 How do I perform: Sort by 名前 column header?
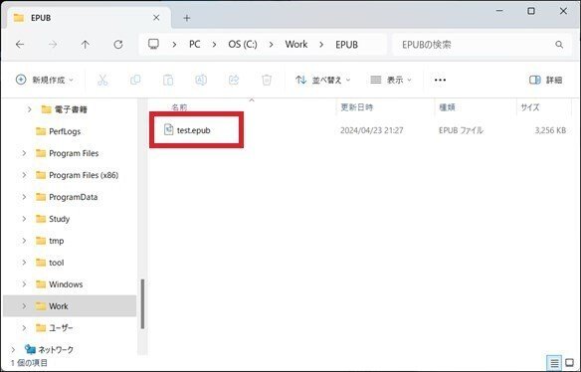[x=179, y=107]
